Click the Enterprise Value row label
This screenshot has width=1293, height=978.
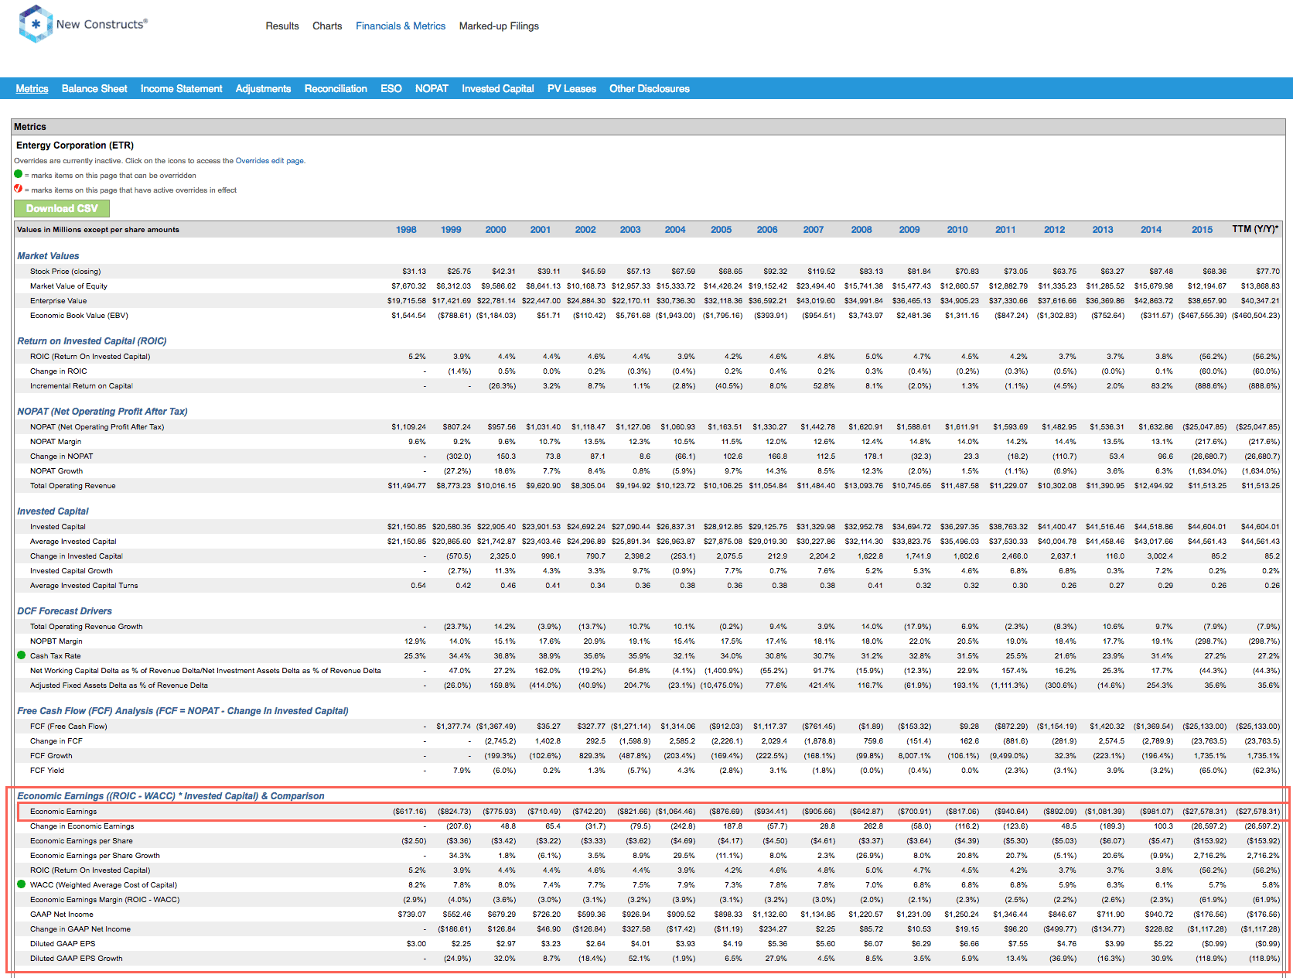59,301
